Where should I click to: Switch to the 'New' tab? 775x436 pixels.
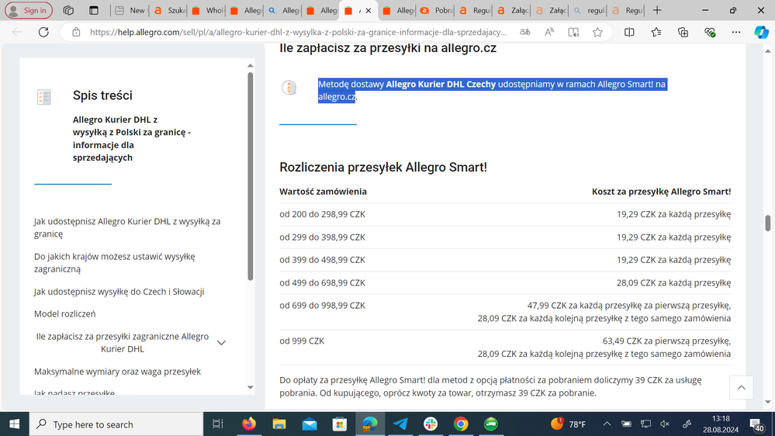tap(130, 10)
